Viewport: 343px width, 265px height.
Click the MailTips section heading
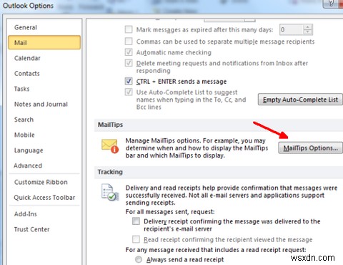pos(110,125)
